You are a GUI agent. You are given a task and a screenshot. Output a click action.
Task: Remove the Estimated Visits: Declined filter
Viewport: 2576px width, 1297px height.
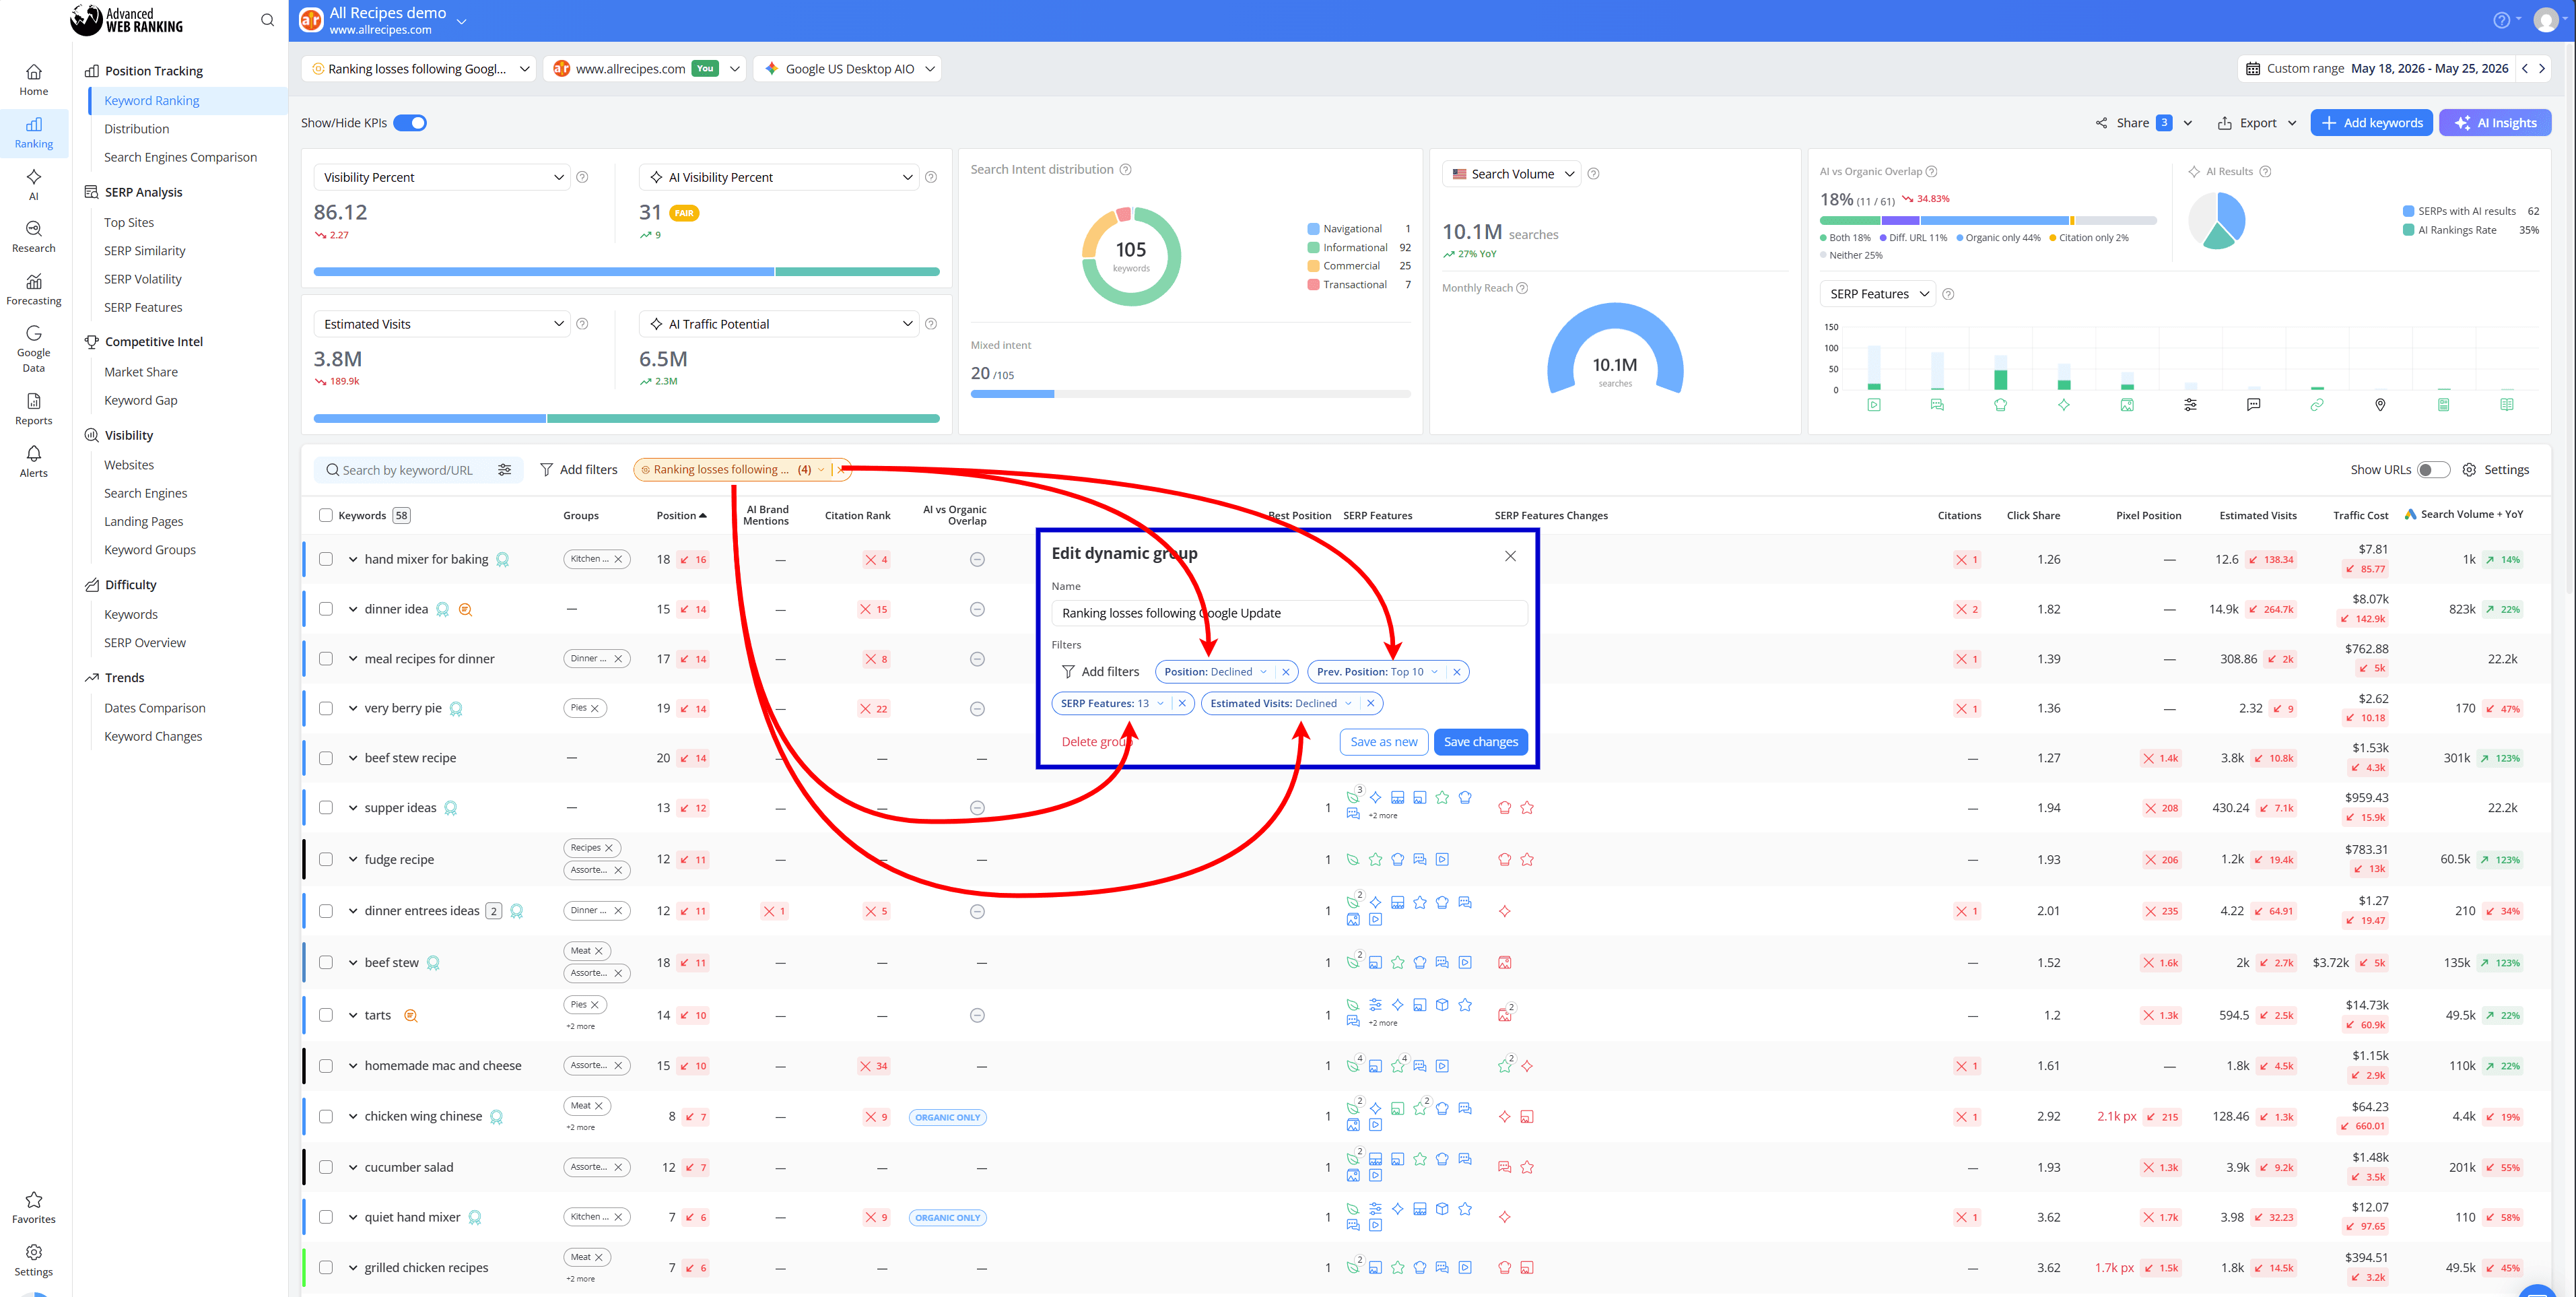coord(1370,703)
